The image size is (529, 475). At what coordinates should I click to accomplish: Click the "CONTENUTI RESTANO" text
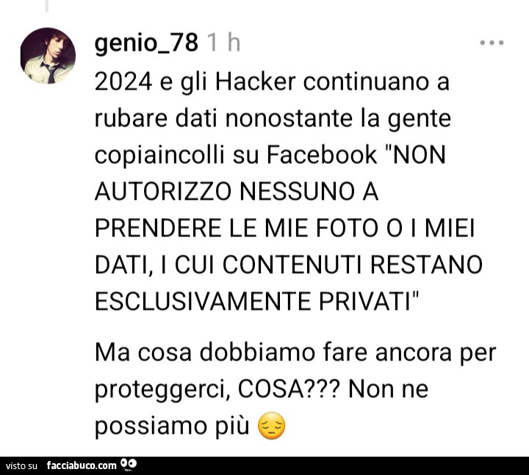pyautogui.click(x=353, y=264)
